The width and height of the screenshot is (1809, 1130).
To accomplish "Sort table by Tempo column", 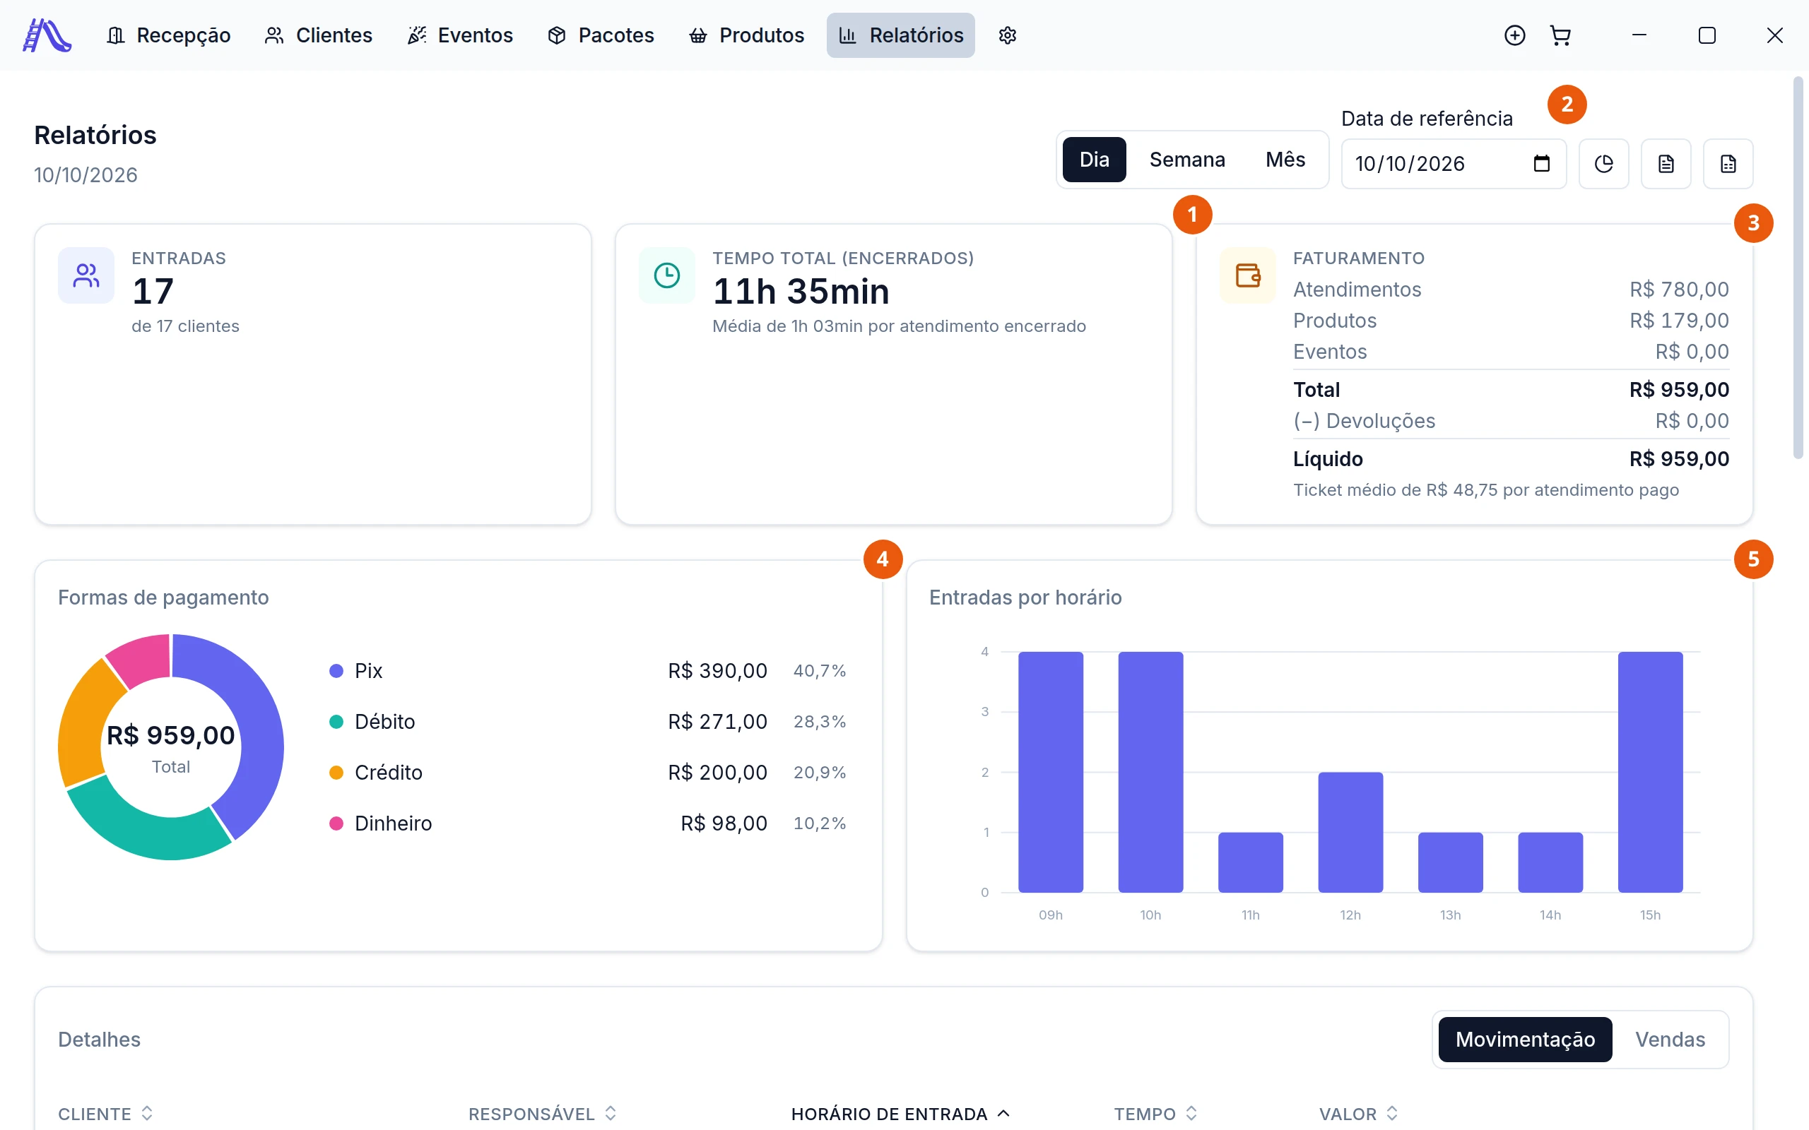I will (1155, 1114).
